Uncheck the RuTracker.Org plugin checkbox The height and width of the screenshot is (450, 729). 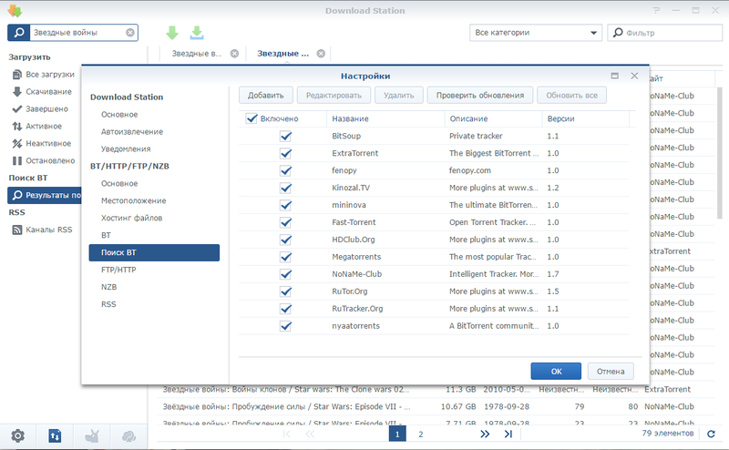[285, 309]
